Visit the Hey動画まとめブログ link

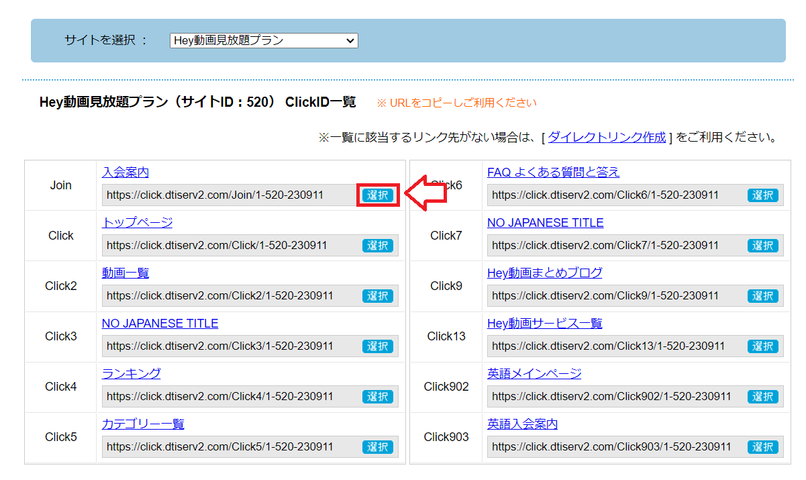pyautogui.click(x=544, y=273)
